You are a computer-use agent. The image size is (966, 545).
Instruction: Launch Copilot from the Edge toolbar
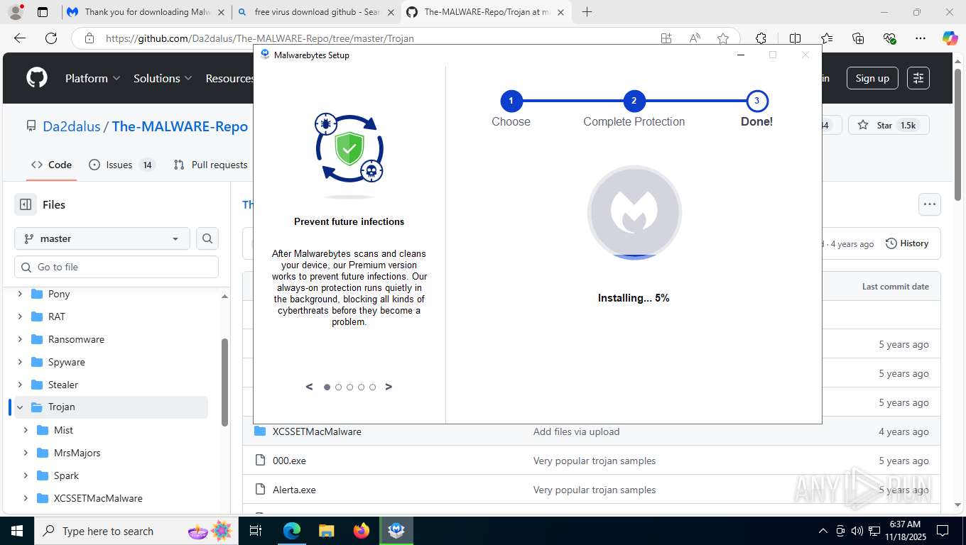pyautogui.click(x=950, y=38)
